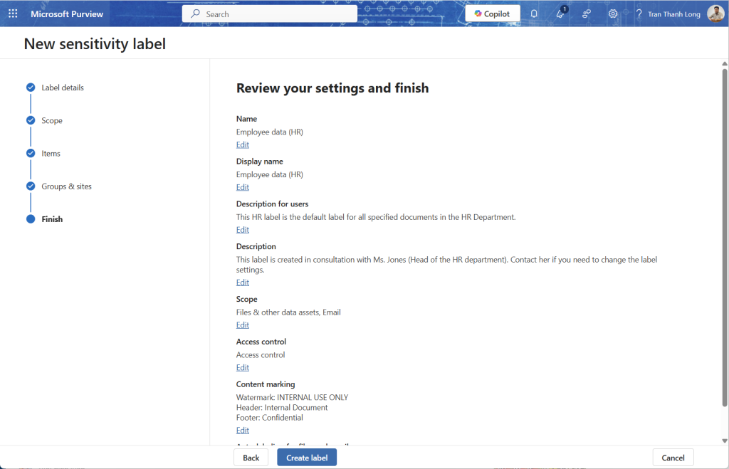The height and width of the screenshot is (469, 729).
Task: Click the help question mark icon
Action: 639,14
